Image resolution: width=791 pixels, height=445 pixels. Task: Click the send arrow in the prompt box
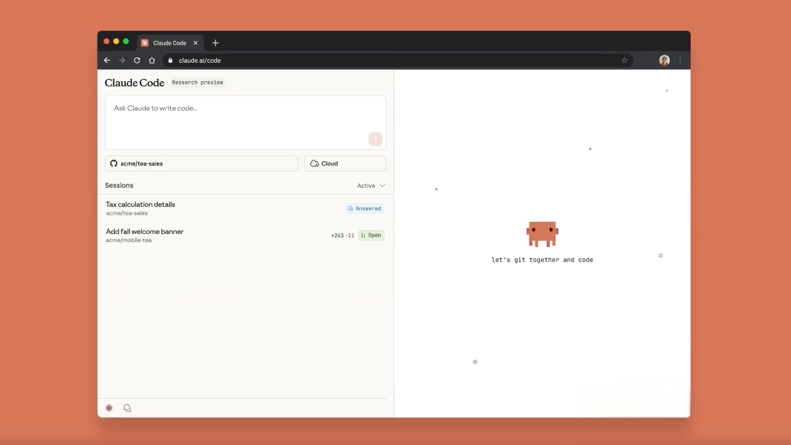[x=375, y=139]
